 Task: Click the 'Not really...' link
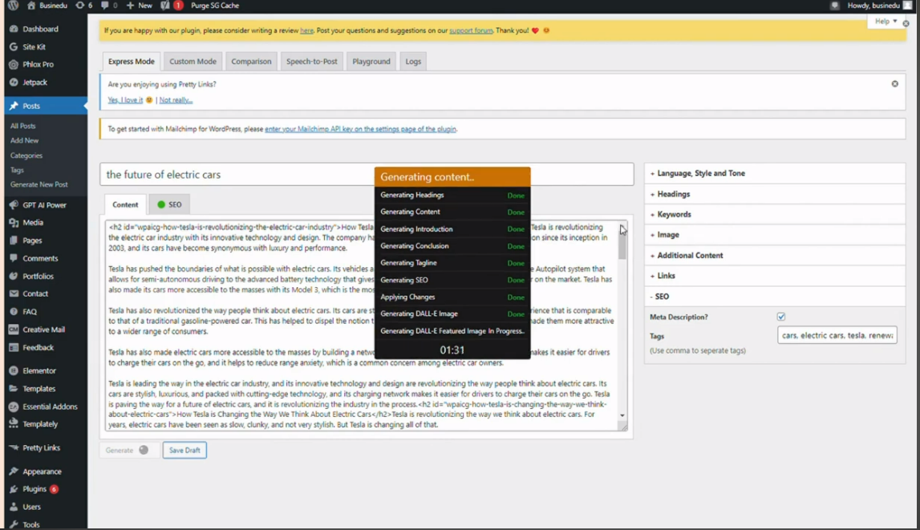[x=176, y=100]
